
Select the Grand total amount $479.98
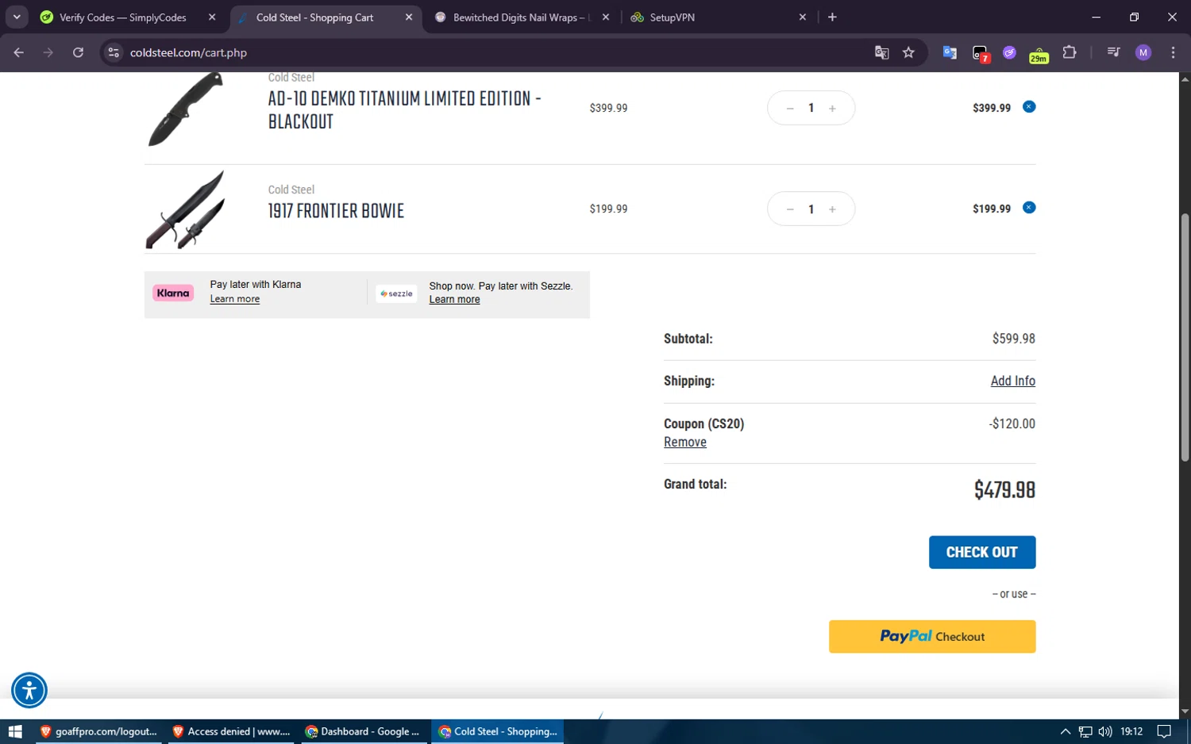point(1004,489)
